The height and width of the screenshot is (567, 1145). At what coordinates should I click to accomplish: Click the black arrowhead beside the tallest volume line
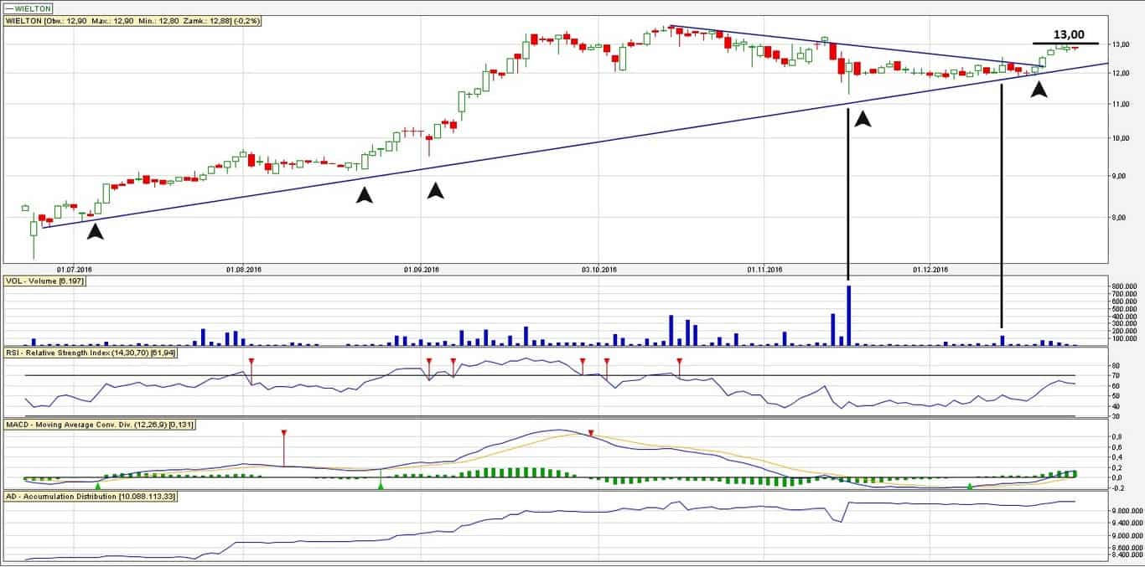863,119
